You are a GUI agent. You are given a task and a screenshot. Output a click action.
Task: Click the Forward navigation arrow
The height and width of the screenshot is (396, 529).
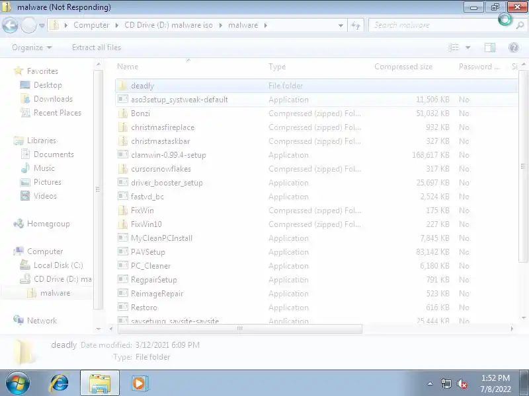(28, 25)
